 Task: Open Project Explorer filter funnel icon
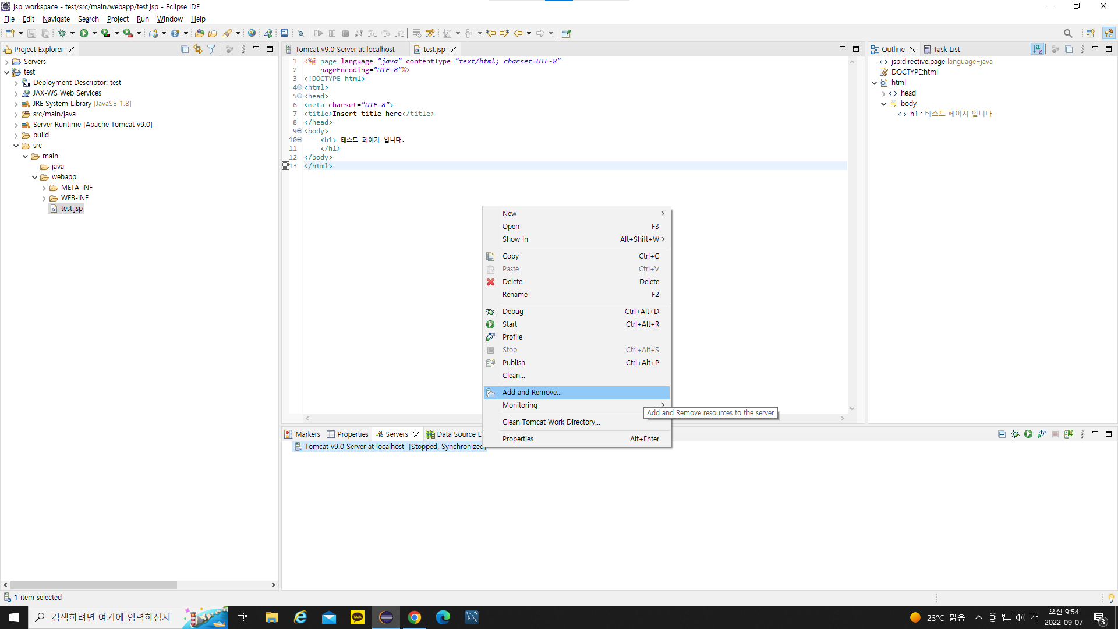[211, 50]
